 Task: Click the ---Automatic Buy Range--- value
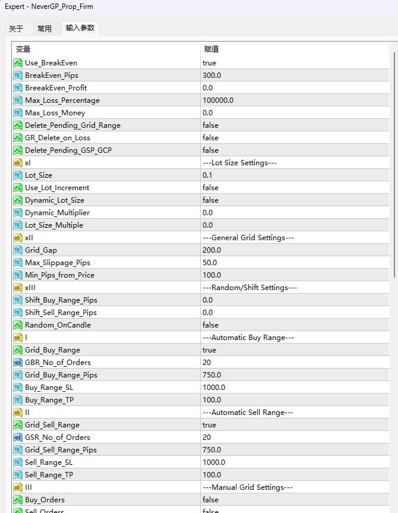coord(248,338)
